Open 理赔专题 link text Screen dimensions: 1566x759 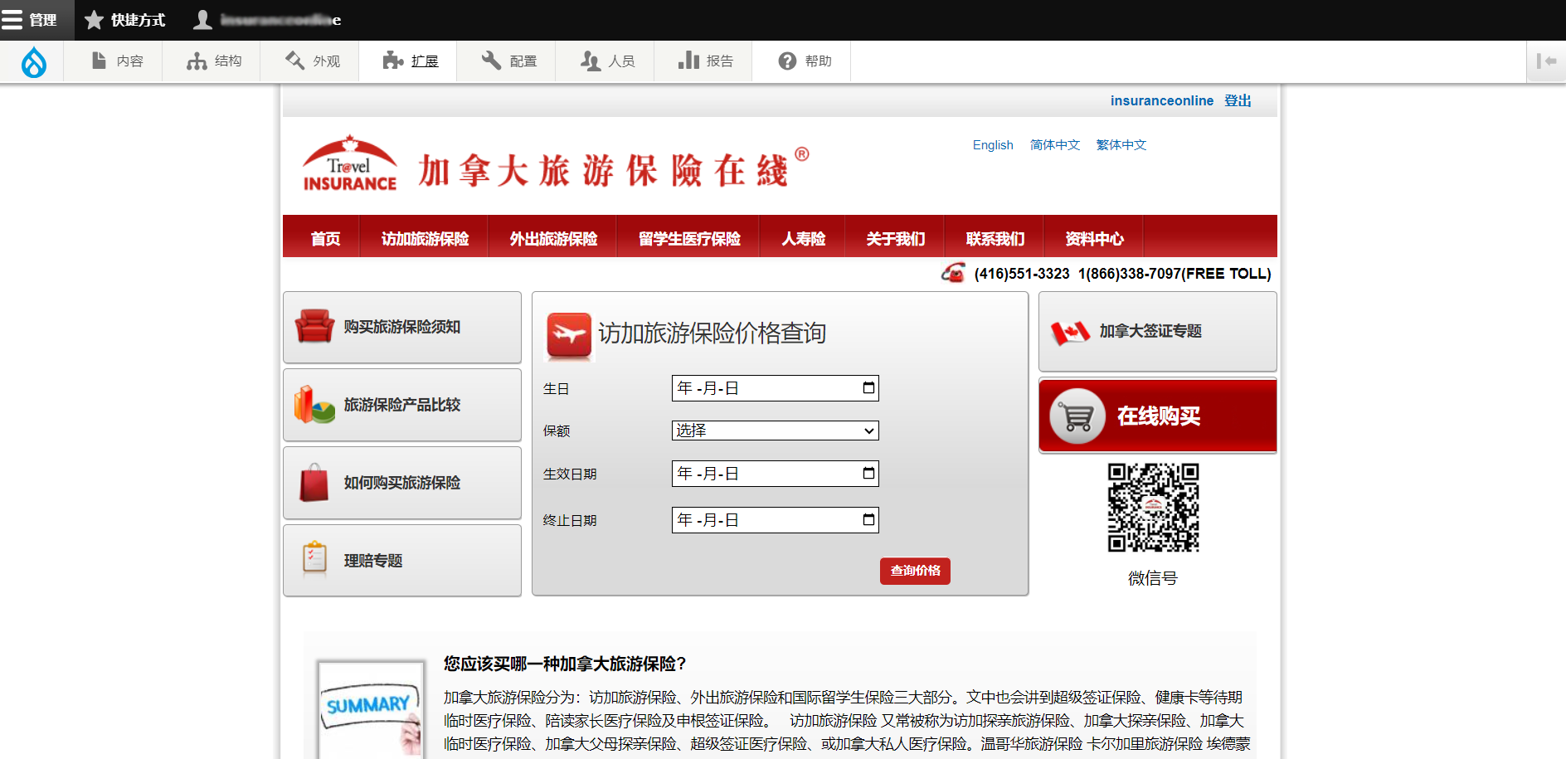tap(373, 561)
